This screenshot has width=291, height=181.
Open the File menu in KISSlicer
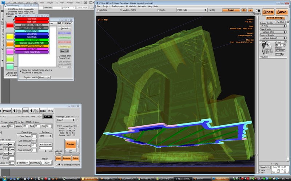coord(99,6)
